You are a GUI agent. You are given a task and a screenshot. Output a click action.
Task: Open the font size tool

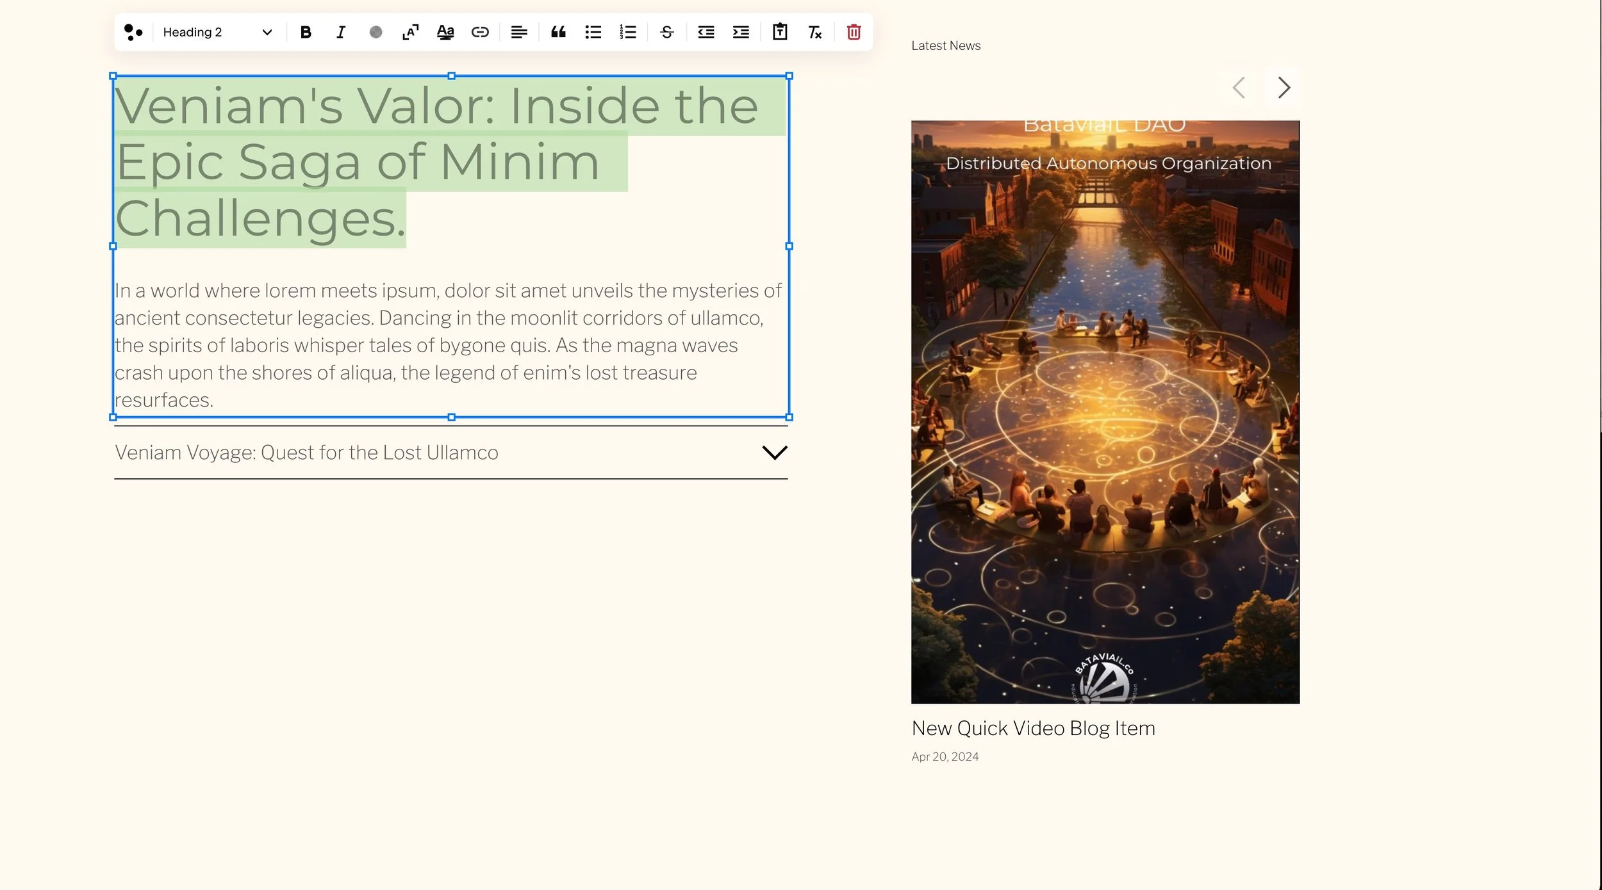(x=410, y=32)
